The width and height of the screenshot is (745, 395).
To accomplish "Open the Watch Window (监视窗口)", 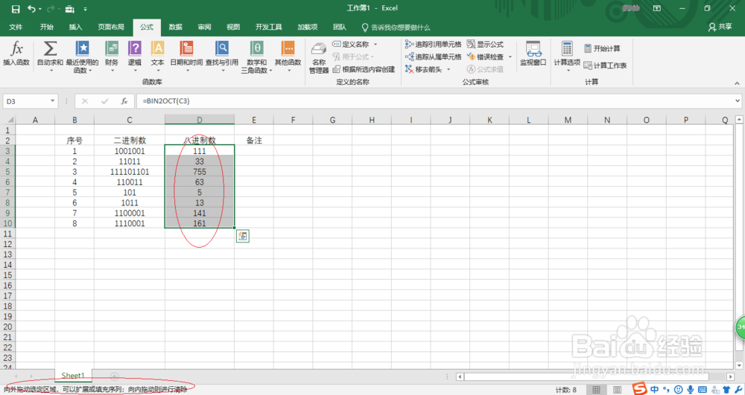I will pyautogui.click(x=533, y=53).
